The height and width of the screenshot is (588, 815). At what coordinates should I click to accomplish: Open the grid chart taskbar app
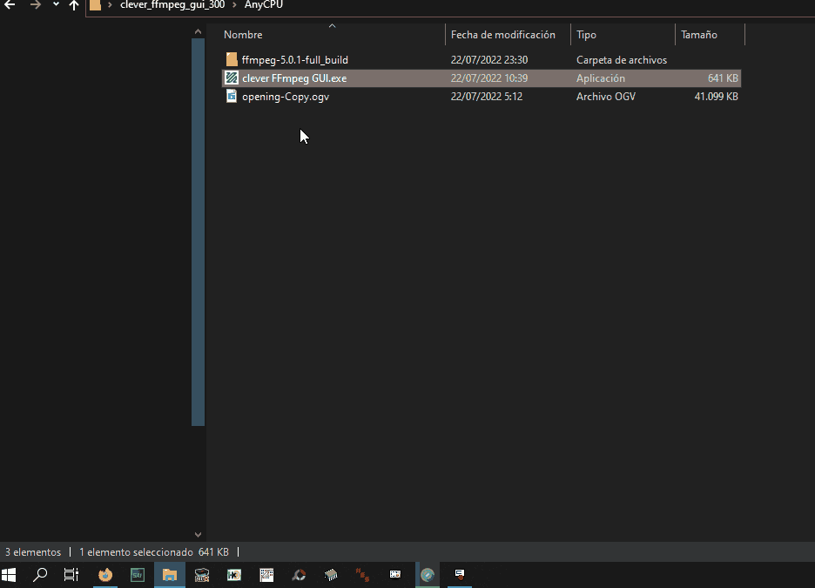pos(266,574)
